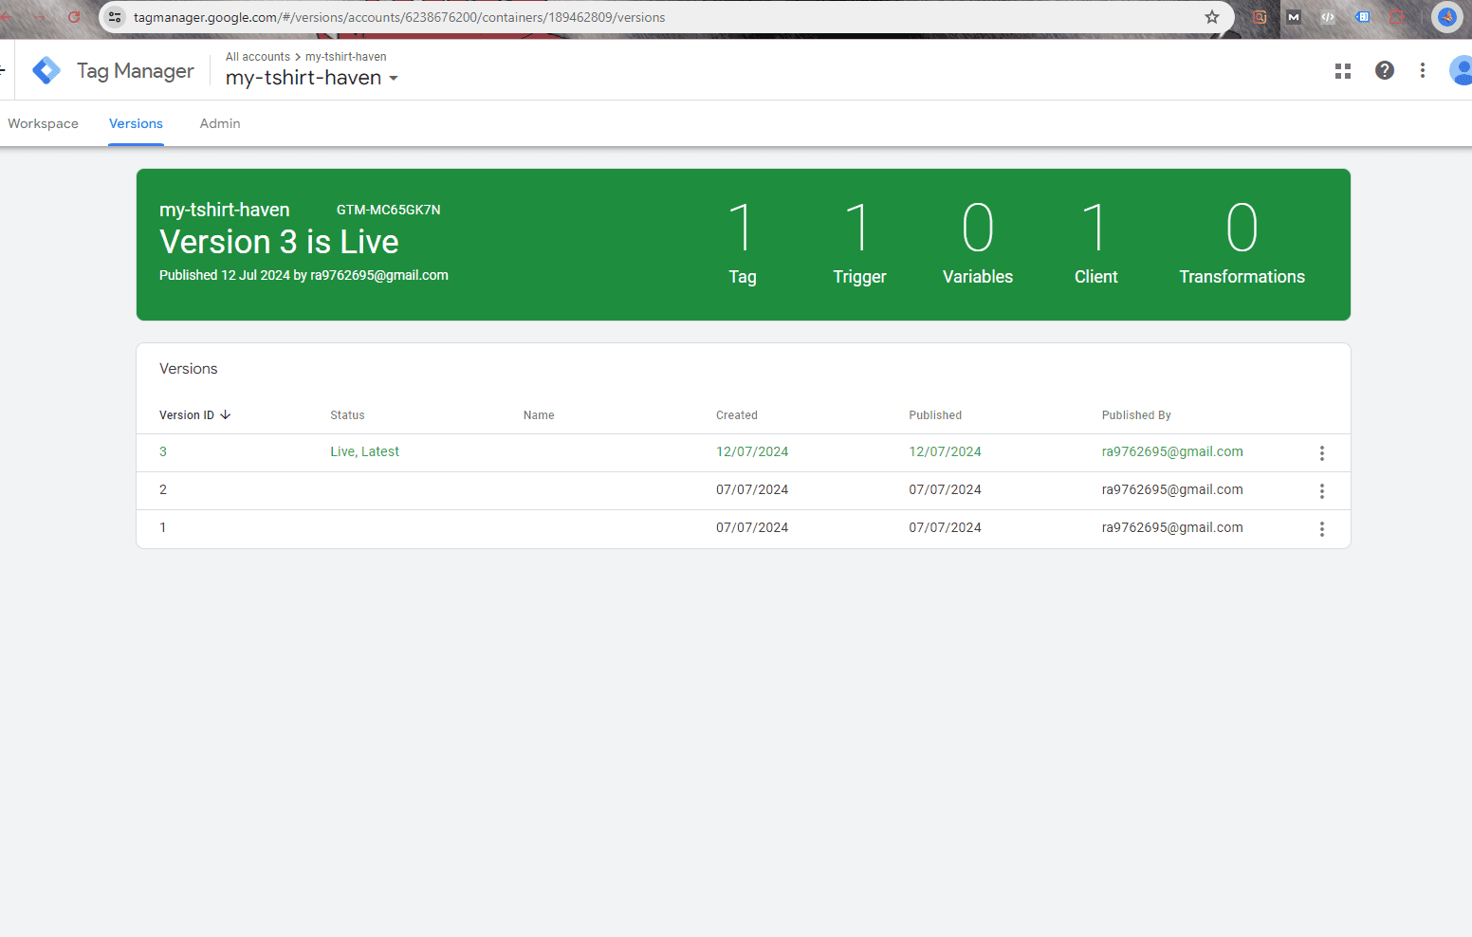Click the Variables count in summary banner
The width and height of the screenshot is (1472, 937).
point(978,243)
